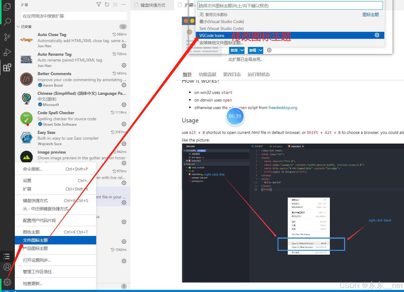Filter extensions with the funnel icon
The width and height of the screenshot is (404, 292).
(99, 5)
